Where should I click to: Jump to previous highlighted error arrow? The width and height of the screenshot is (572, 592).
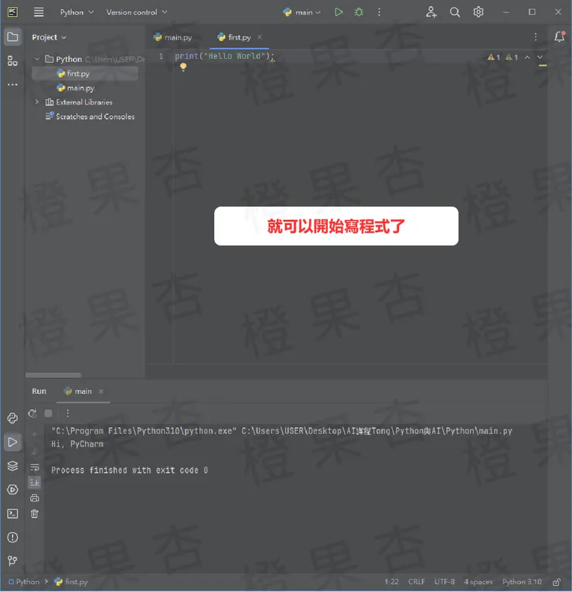527,57
